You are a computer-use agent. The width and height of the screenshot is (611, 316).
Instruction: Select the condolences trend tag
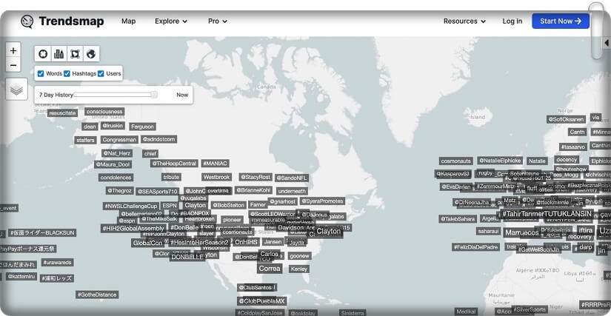coord(116,178)
